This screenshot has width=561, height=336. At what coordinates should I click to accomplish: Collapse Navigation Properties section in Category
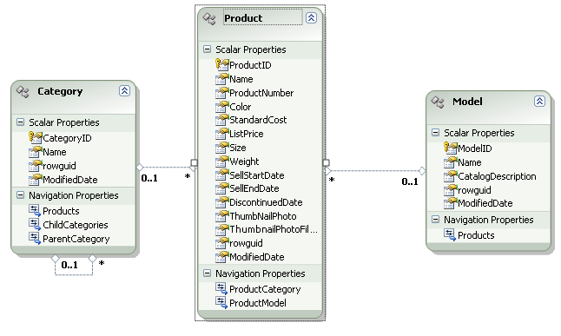click(x=20, y=195)
